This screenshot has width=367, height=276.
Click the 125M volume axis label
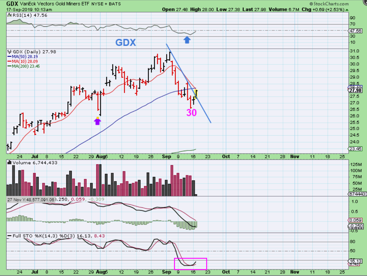pyautogui.click(x=356, y=164)
